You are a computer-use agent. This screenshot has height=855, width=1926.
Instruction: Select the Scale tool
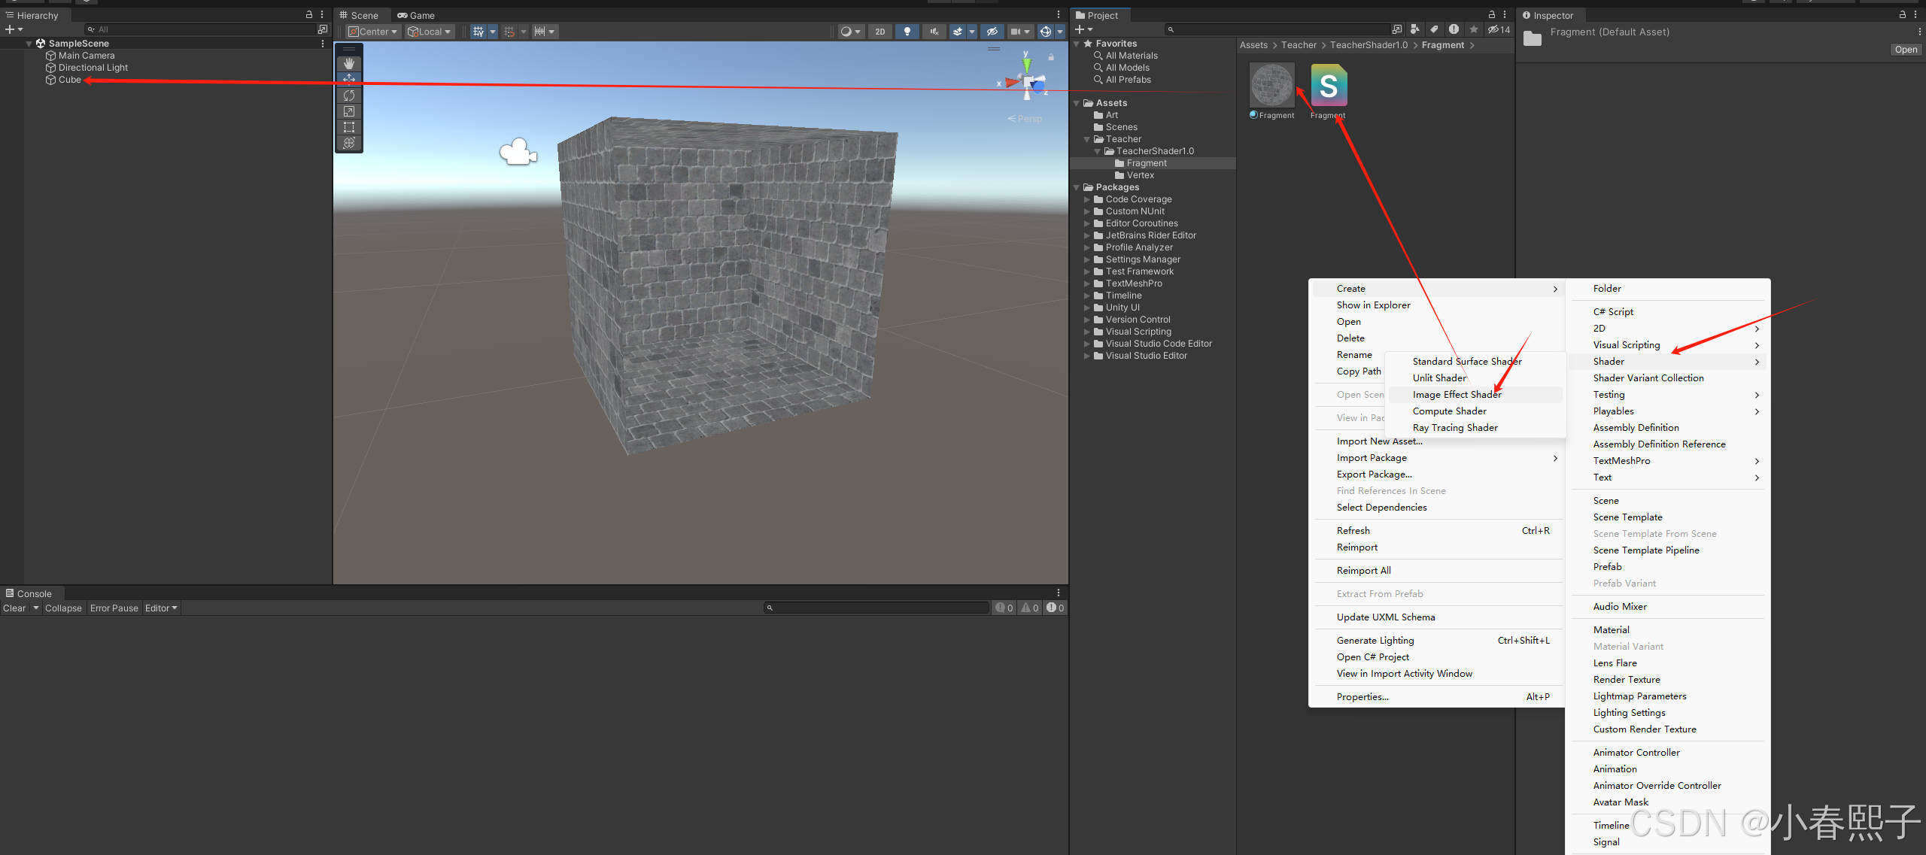point(349,111)
